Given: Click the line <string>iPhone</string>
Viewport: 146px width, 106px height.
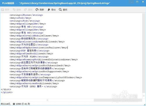Looking at the screenshot, I should 26,15.
